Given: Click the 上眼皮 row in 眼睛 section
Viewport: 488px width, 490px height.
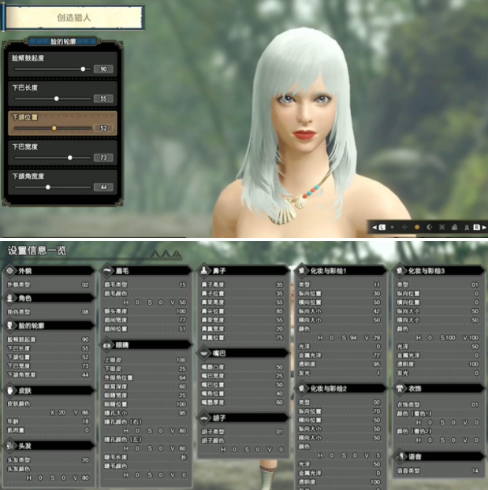Looking at the screenshot, I should pyautogui.click(x=145, y=360).
